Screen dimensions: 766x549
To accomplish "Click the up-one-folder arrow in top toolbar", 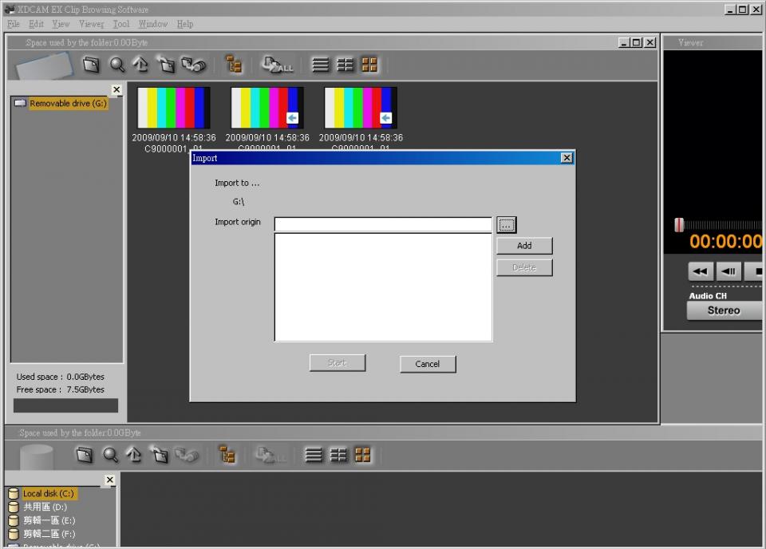I will point(140,65).
